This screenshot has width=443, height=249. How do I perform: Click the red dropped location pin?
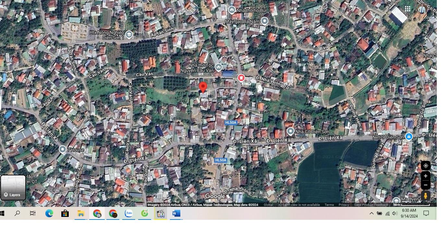pos(203,87)
